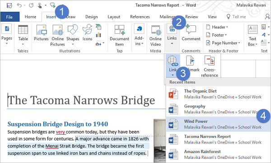This screenshot has width=271, height=163.
Task: Click the Tell me lightbulb icon
Action: point(228,17)
